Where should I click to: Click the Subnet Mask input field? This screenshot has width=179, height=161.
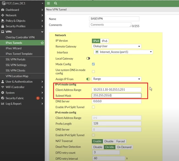click(117, 95)
